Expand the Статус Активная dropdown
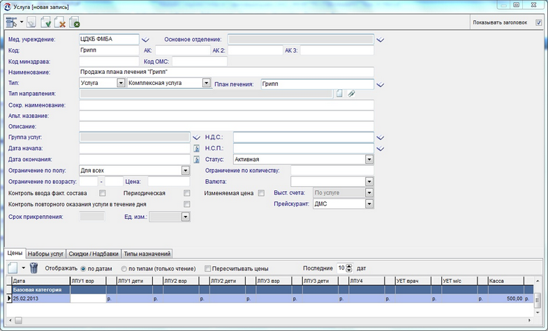Image resolution: width=548 pixels, height=331 pixels. (x=369, y=160)
